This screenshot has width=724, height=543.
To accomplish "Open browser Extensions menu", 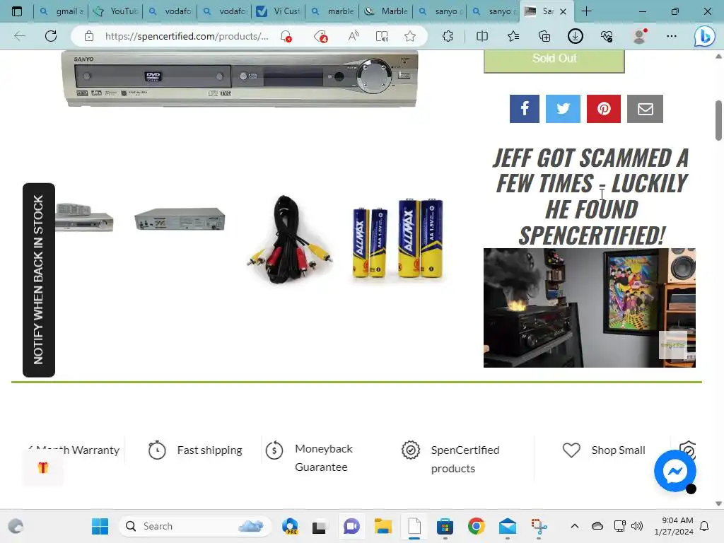I will pyautogui.click(x=448, y=36).
